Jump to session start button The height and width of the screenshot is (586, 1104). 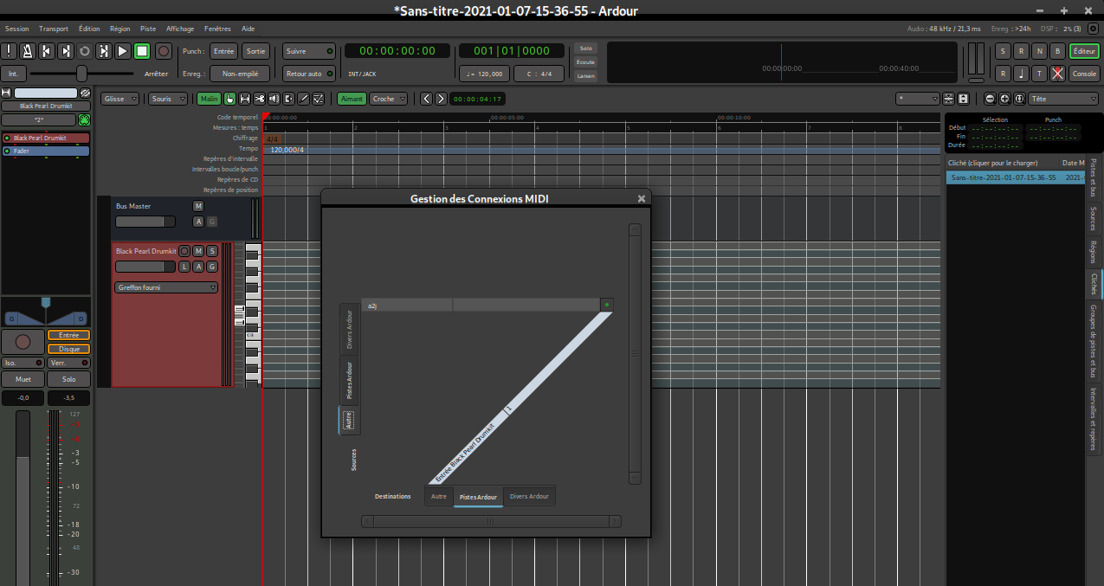pos(47,51)
